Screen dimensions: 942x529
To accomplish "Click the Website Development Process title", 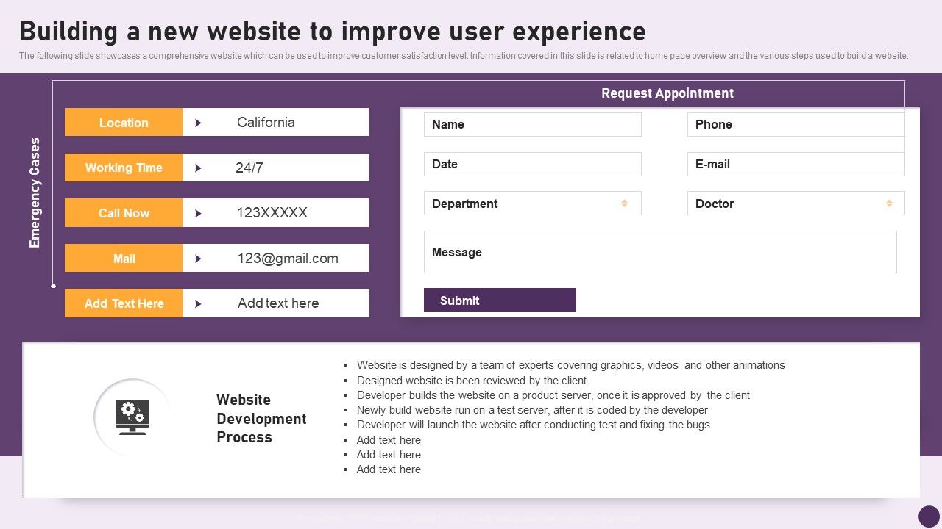I will [x=261, y=419].
